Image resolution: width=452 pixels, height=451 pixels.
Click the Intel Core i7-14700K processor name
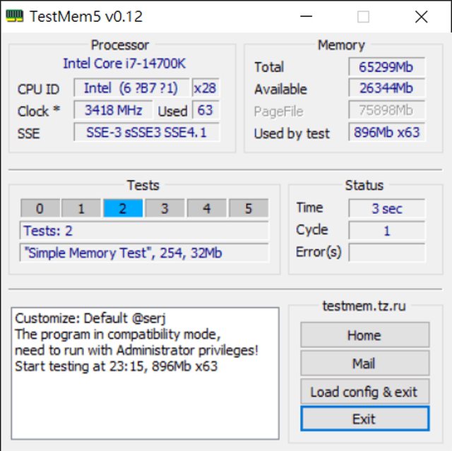pyautogui.click(x=124, y=64)
